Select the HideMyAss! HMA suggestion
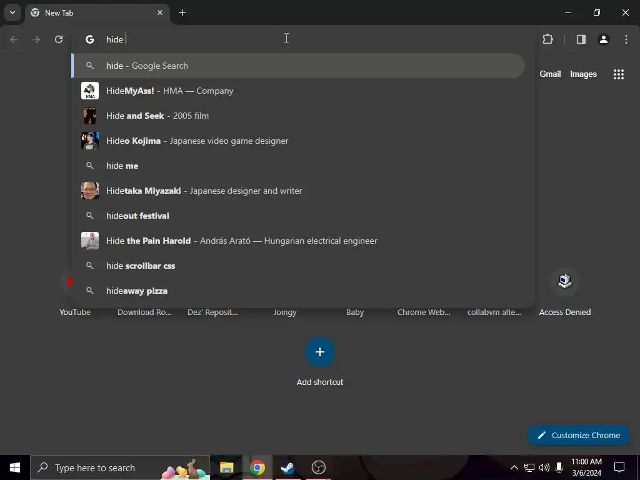Image resolution: width=640 pixels, height=480 pixels. tap(298, 91)
